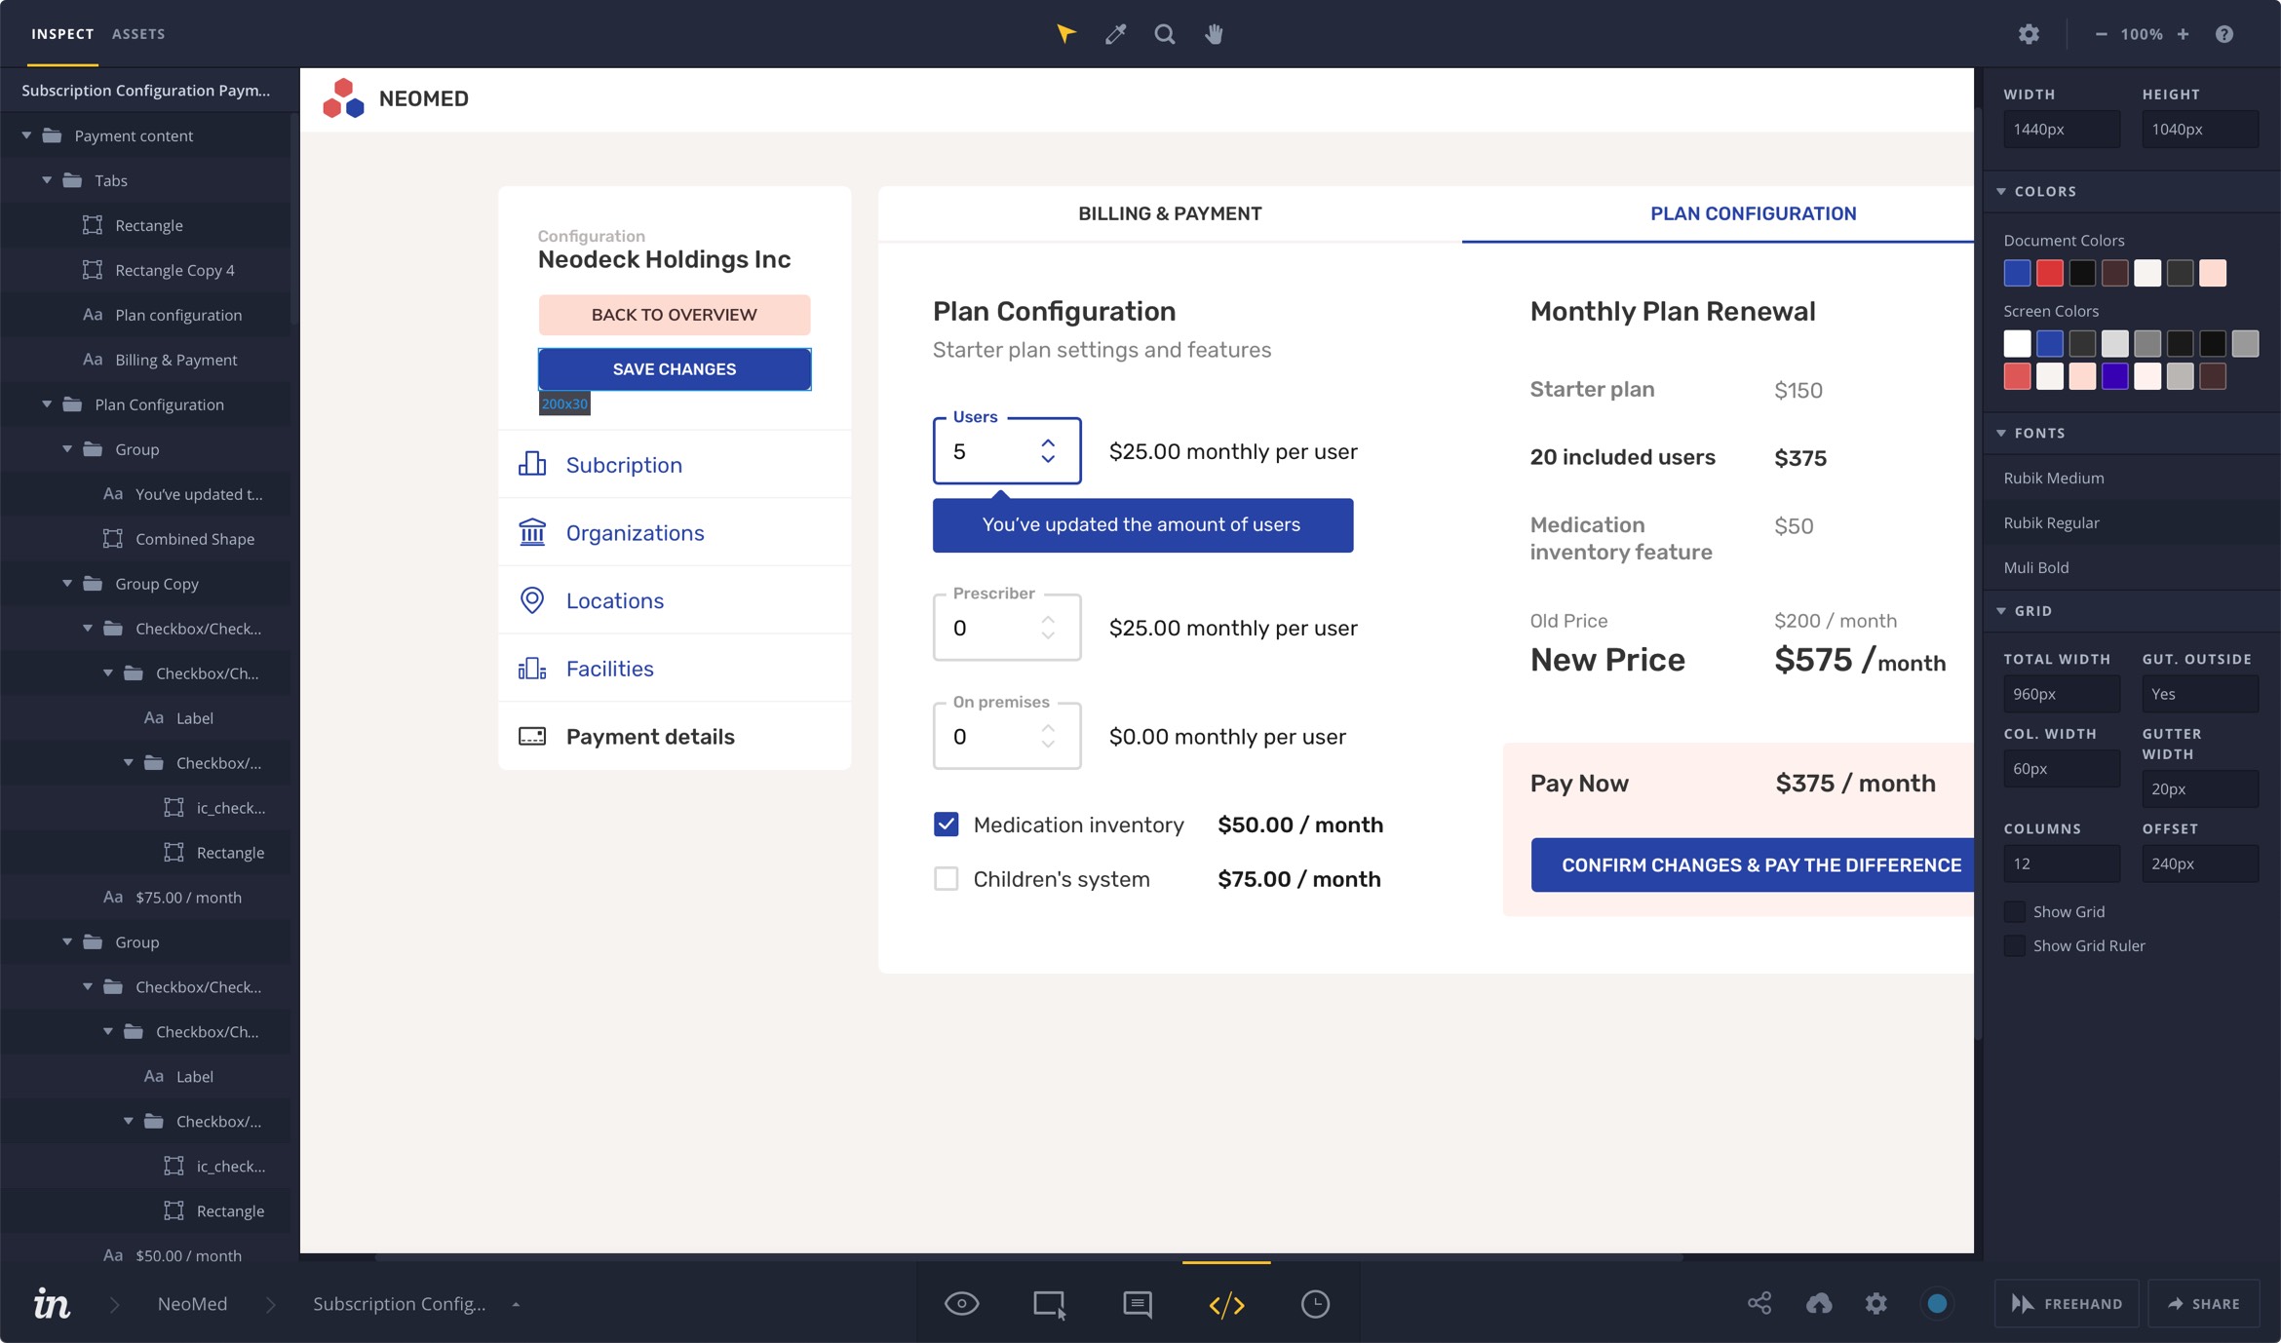Enable the Show Grid Ruler checkbox
Image resolution: width=2281 pixels, height=1343 pixels.
point(2014,945)
